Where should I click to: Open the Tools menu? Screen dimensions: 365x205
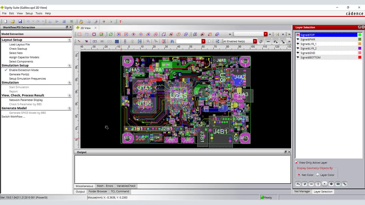(39, 13)
